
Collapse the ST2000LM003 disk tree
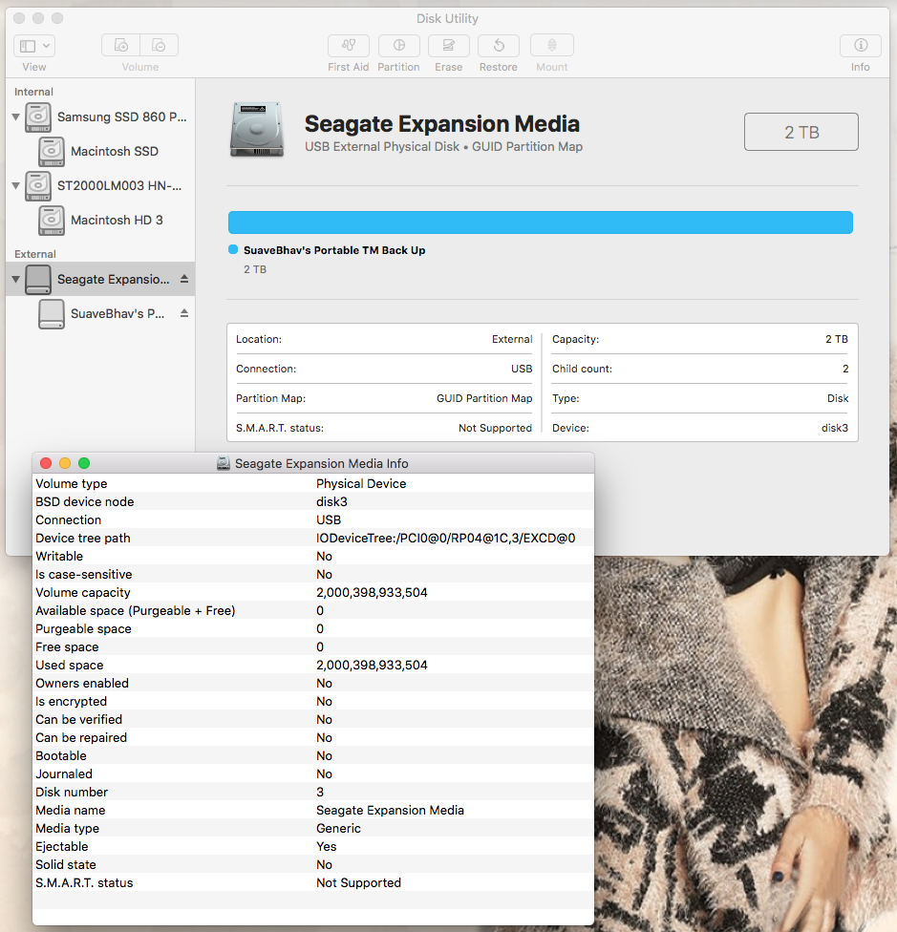16,186
